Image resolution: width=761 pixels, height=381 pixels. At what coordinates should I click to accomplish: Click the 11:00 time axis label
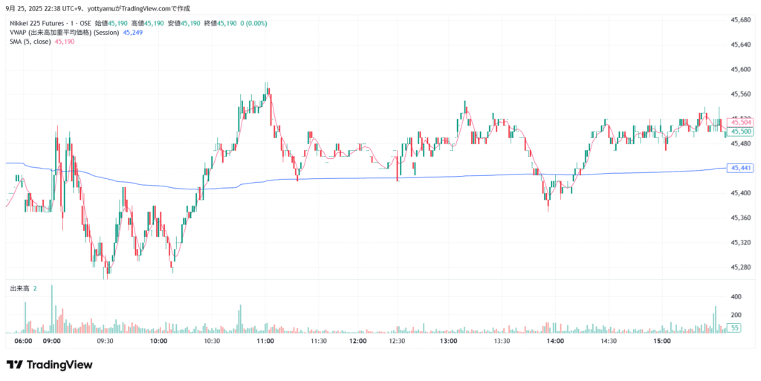pyautogui.click(x=265, y=342)
